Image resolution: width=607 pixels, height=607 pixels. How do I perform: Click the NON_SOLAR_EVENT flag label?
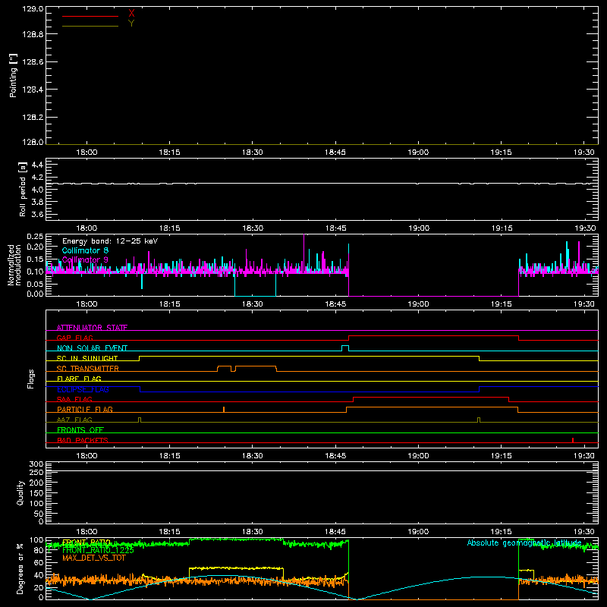(x=92, y=348)
